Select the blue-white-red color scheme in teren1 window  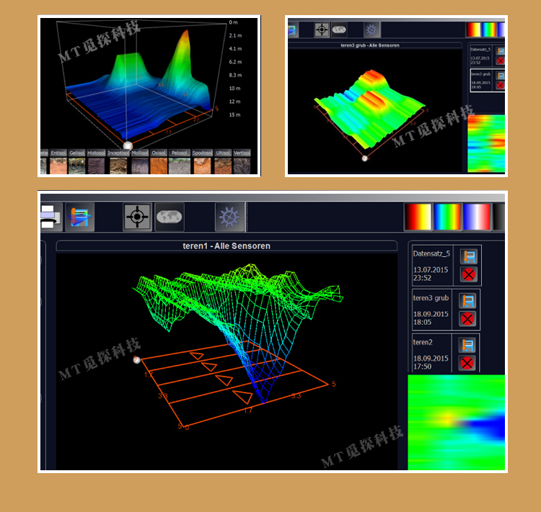pyautogui.click(x=476, y=216)
